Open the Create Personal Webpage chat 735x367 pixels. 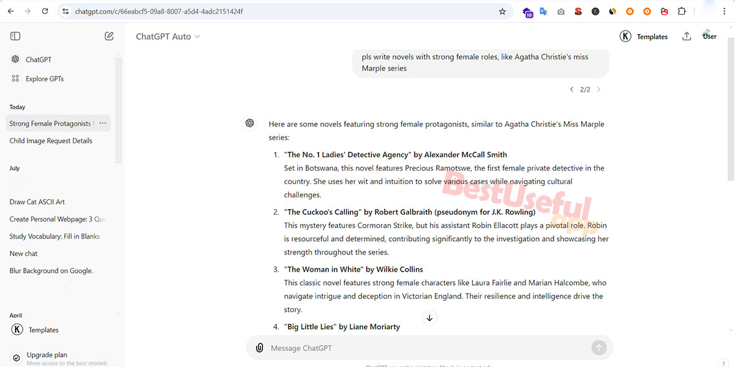(x=58, y=219)
